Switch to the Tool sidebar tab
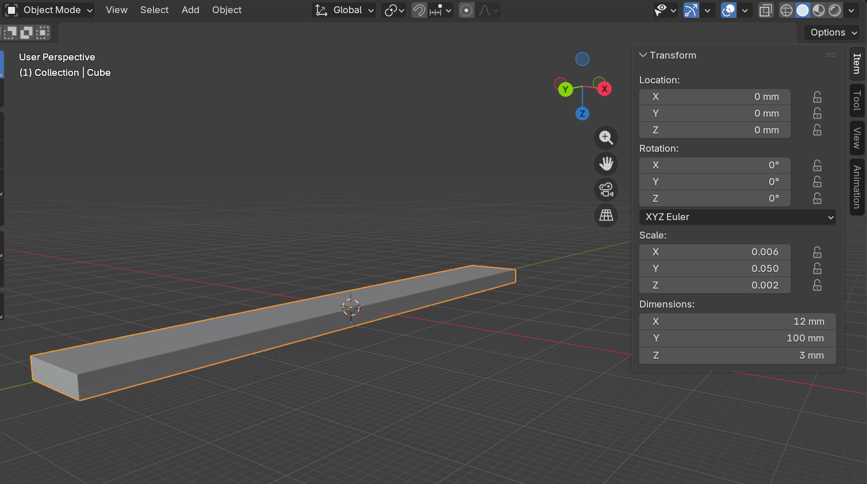 tap(857, 101)
